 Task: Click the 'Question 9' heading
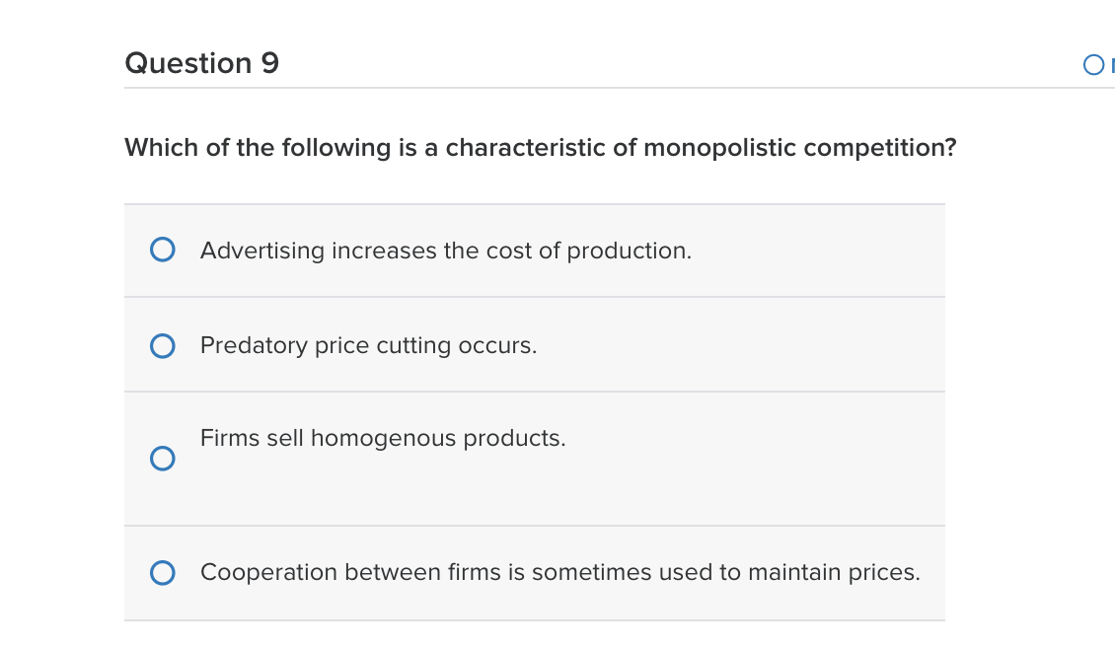pos(202,62)
